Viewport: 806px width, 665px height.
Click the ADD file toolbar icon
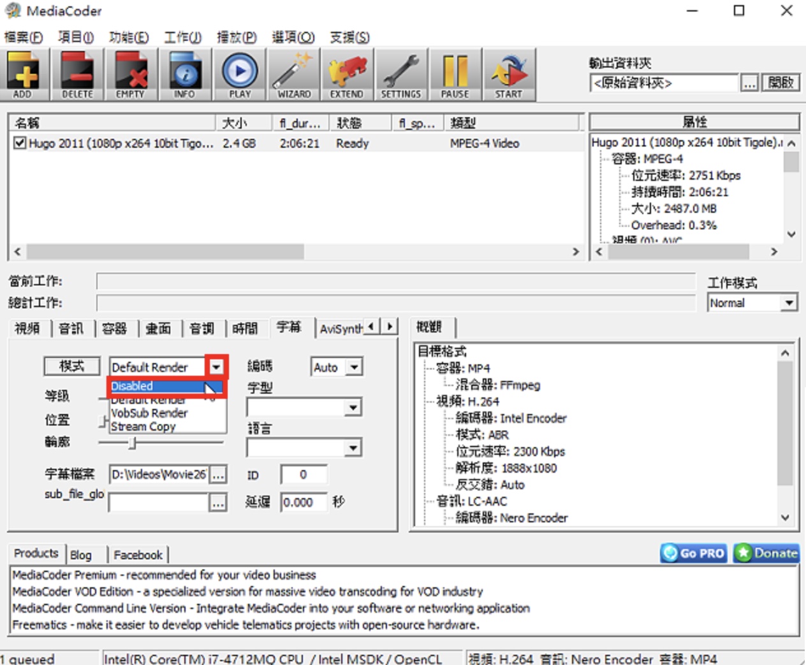tap(23, 75)
